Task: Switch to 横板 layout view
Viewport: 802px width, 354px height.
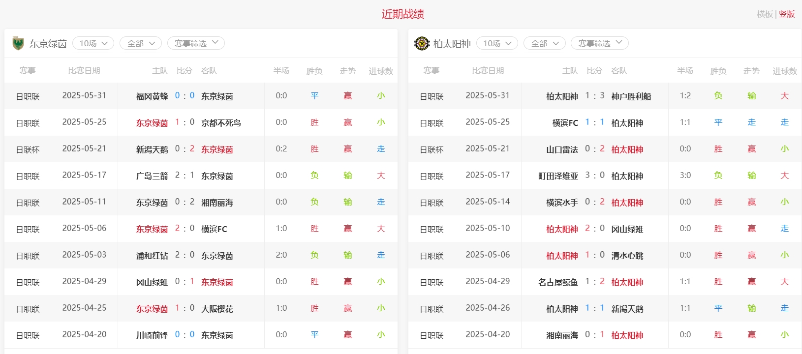Action: coord(765,14)
